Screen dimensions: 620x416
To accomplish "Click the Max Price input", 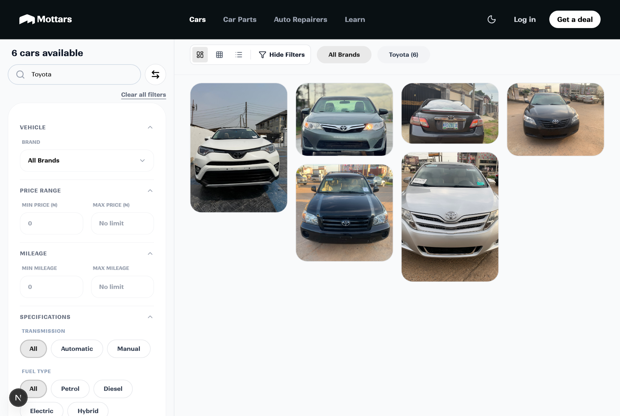I will (x=122, y=223).
